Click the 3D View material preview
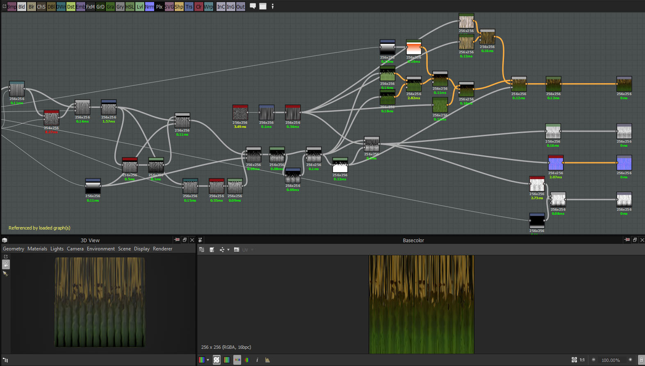This screenshot has width=645, height=366. tap(100, 302)
